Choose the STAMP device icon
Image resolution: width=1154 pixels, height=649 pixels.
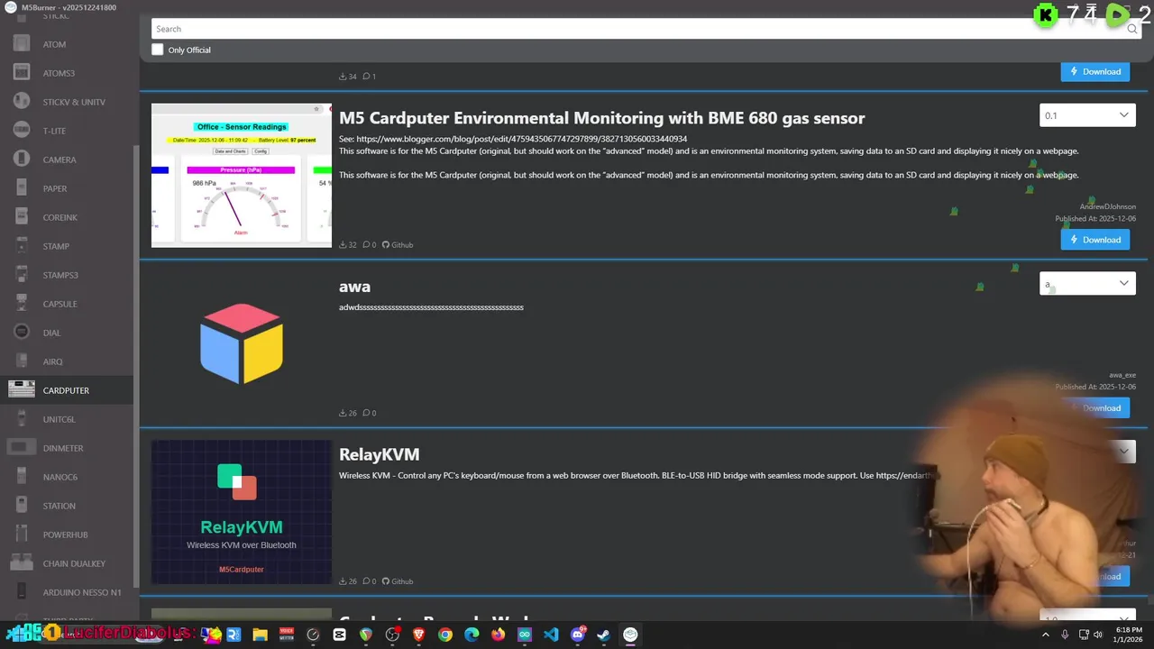(x=22, y=245)
